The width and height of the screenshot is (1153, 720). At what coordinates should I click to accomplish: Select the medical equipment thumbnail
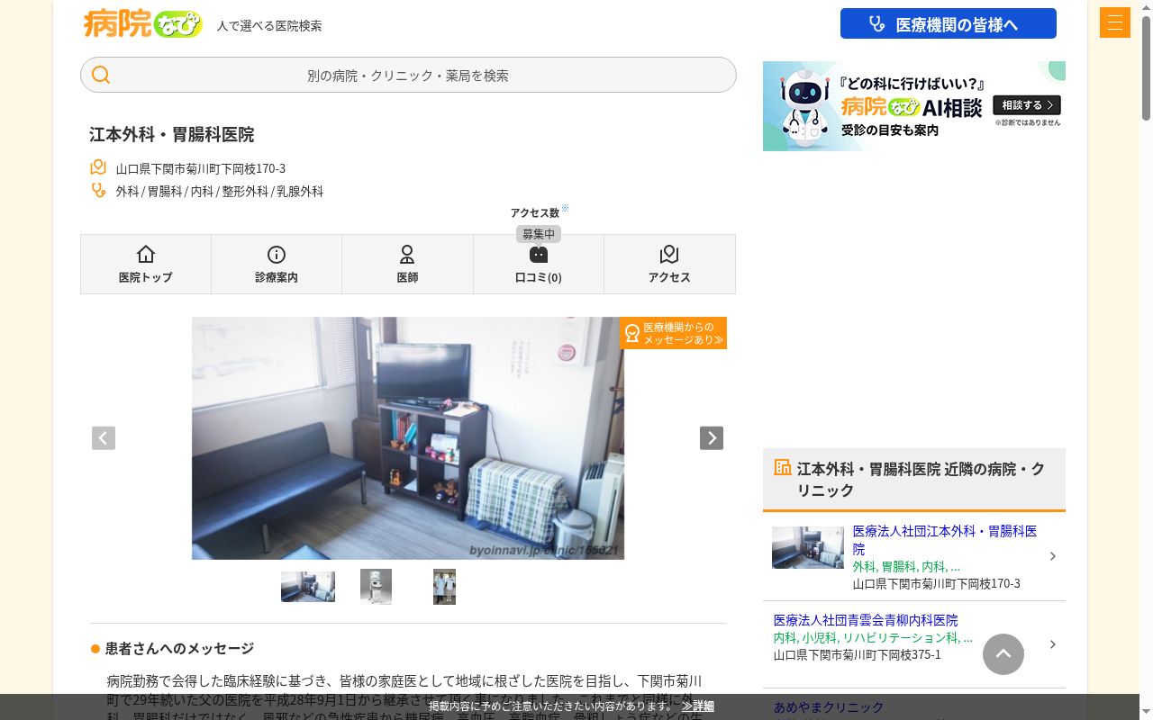(376, 587)
